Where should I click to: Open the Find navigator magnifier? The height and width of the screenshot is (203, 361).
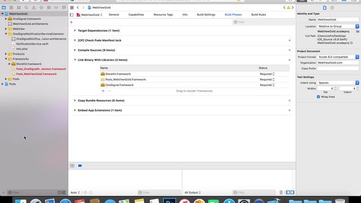[x=27, y=7]
